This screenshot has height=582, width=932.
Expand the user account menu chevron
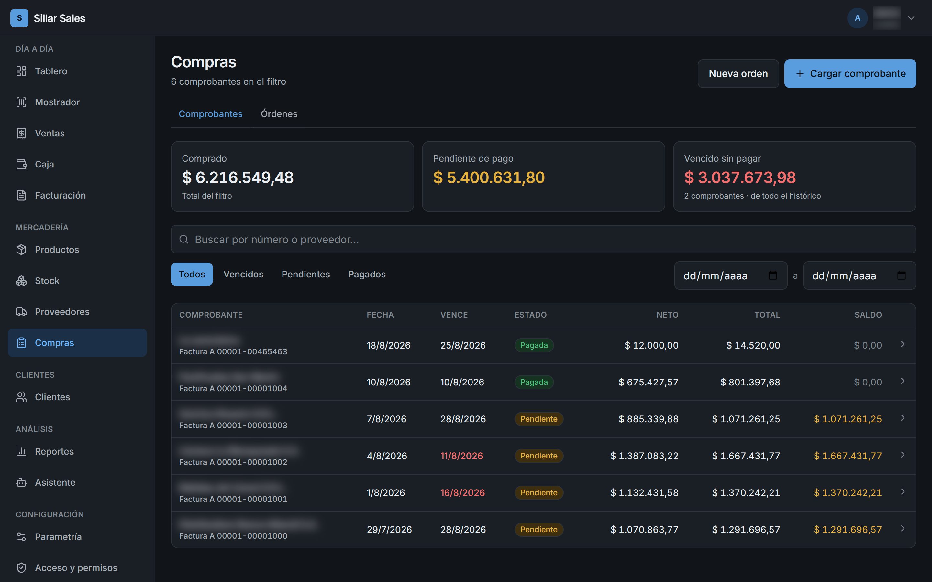[911, 18]
